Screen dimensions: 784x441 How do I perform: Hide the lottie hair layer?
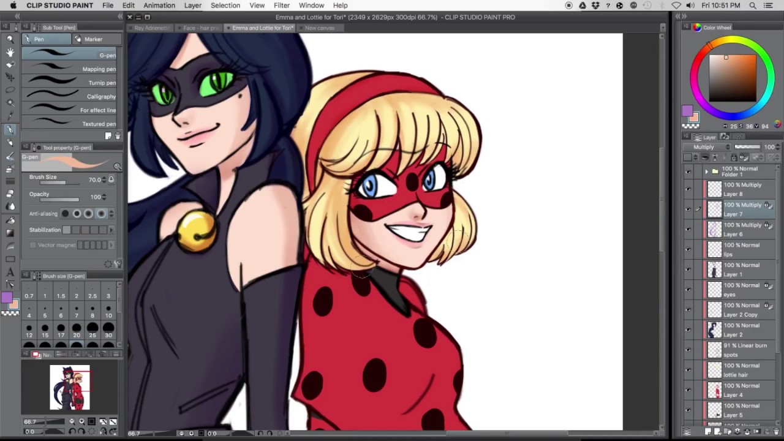(688, 370)
